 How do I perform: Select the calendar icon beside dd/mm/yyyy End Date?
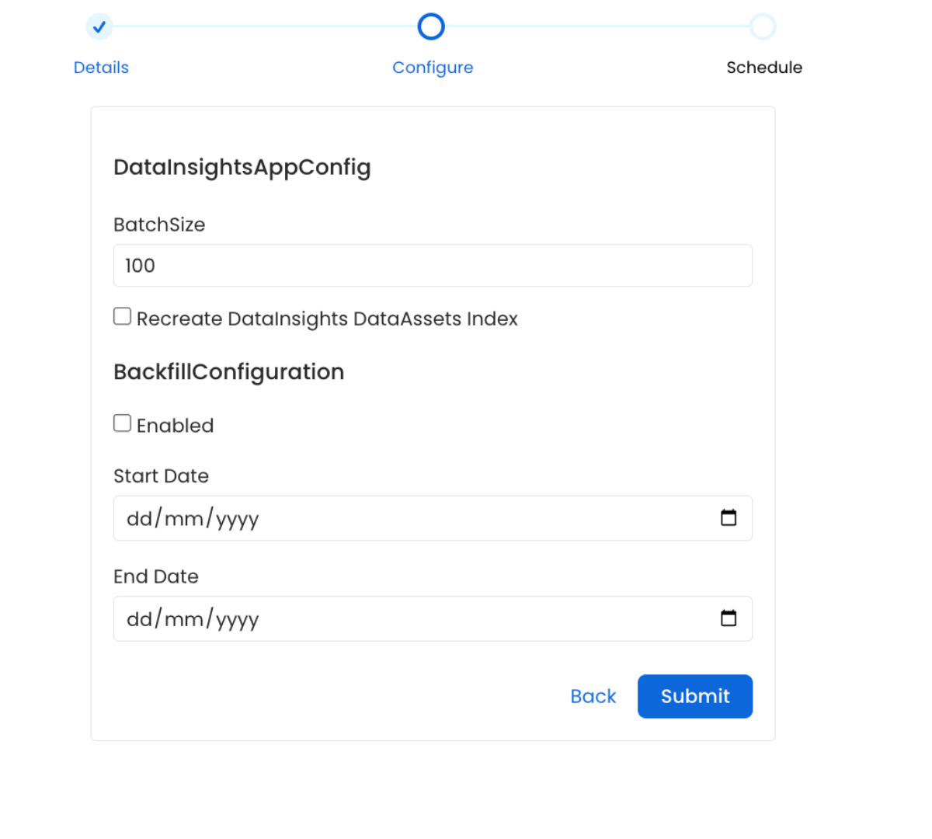coord(729,618)
